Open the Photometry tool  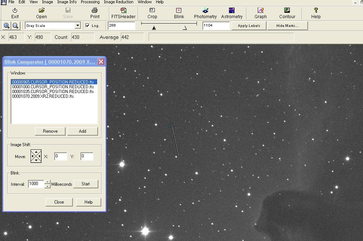[x=205, y=13]
